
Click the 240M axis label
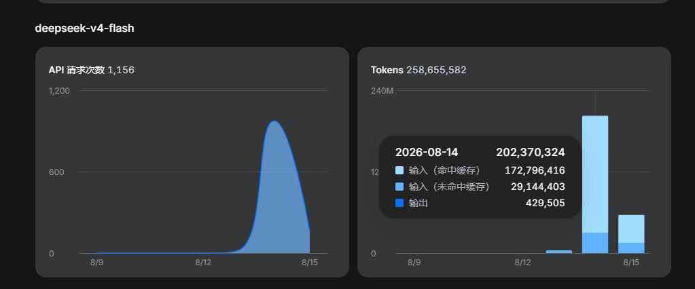(x=382, y=91)
